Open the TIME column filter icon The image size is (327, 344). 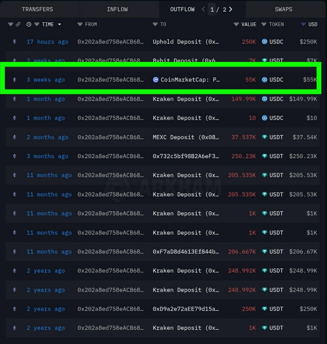37,24
